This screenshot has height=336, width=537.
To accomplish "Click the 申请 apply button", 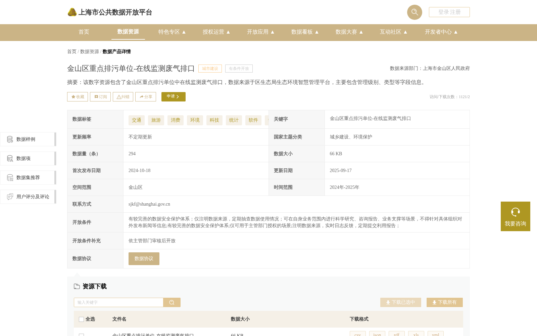I will click(174, 97).
